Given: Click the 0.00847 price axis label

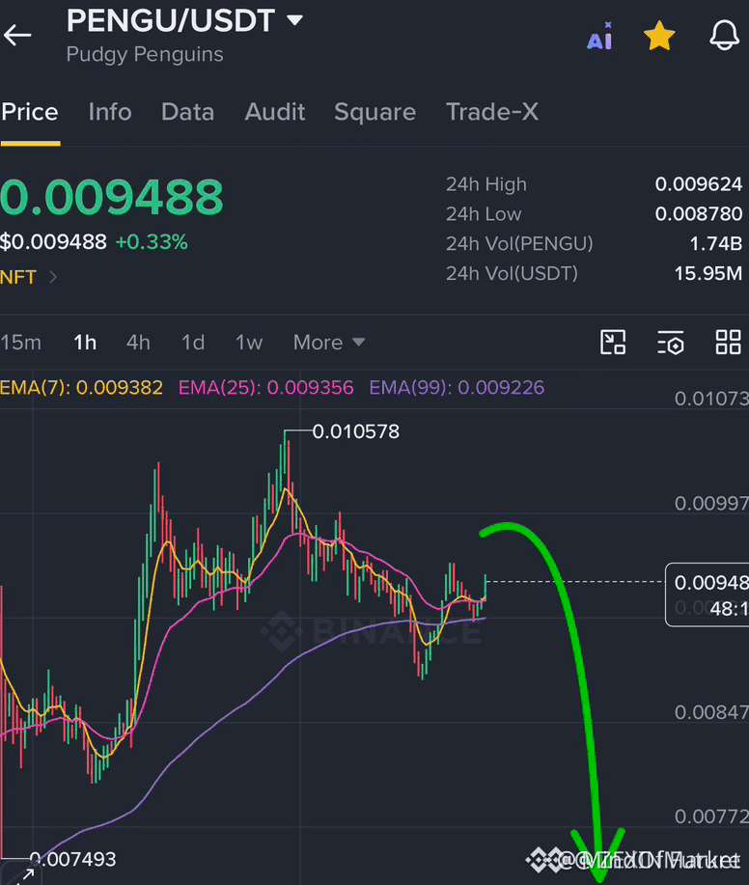Looking at the screenshot, I should click(x=711, y=712).
